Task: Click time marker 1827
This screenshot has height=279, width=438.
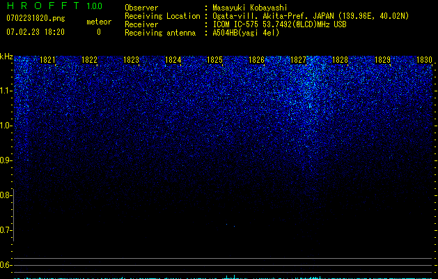Action: 298,60
